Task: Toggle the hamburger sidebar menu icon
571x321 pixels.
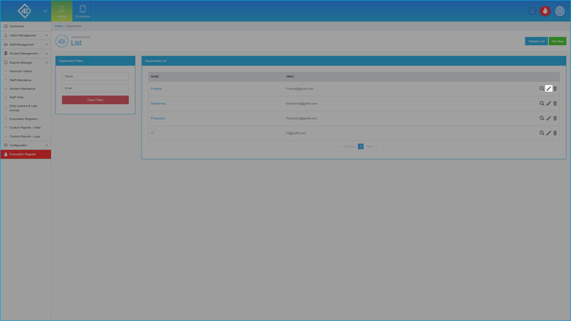Action: pos(45,11)
